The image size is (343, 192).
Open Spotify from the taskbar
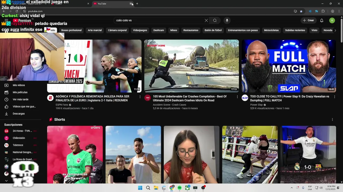pos(180,188)
